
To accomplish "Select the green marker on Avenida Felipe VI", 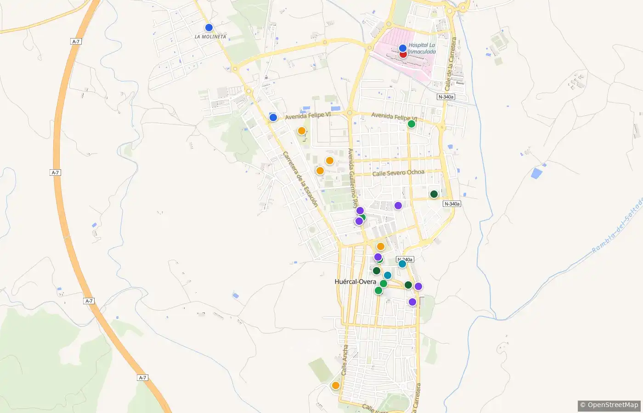I will (412, 124).
